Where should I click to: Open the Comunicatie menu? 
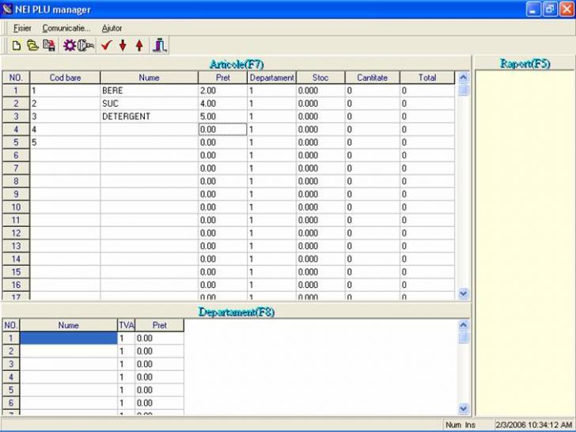[x=66, y=28]
